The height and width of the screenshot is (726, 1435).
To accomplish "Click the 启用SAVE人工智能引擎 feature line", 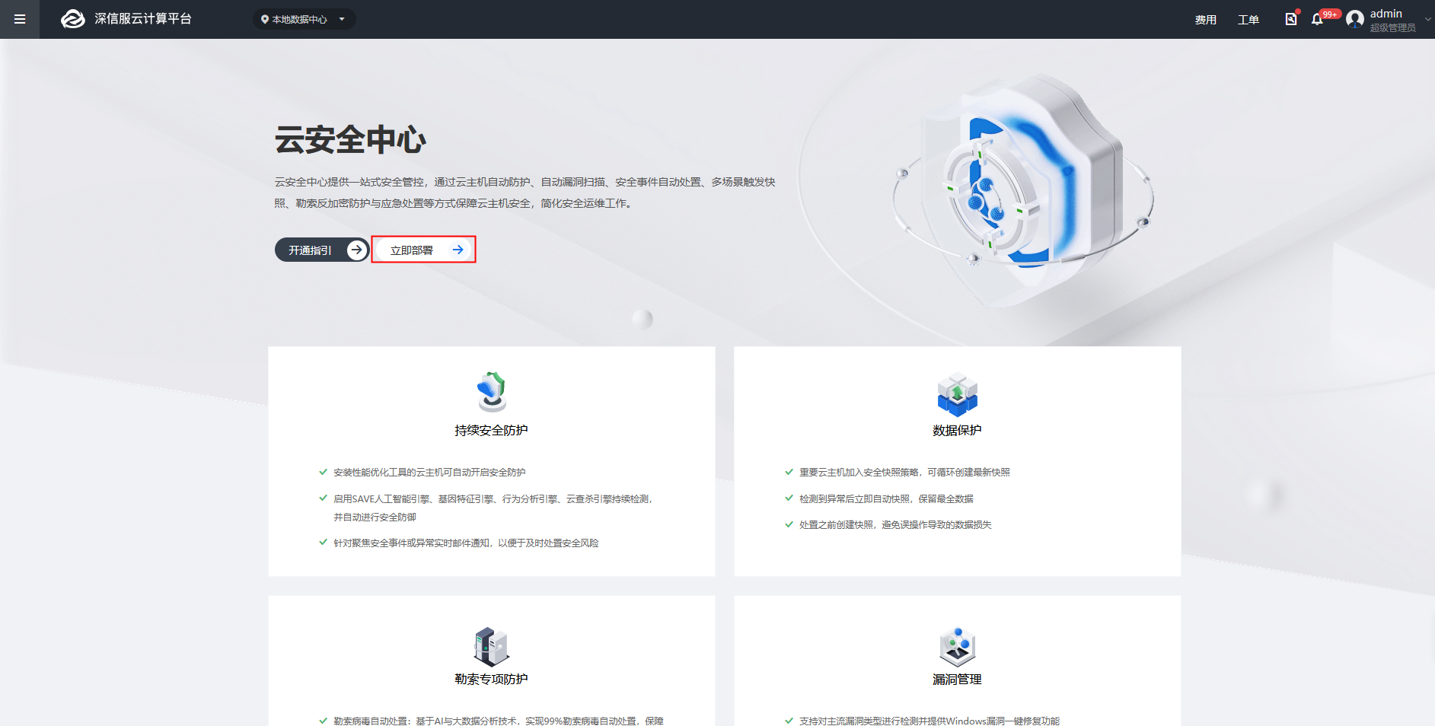I will [x=493, y=508].
